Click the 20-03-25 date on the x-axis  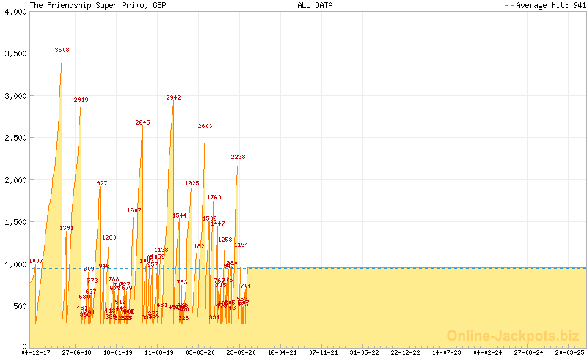pos(569,352)
